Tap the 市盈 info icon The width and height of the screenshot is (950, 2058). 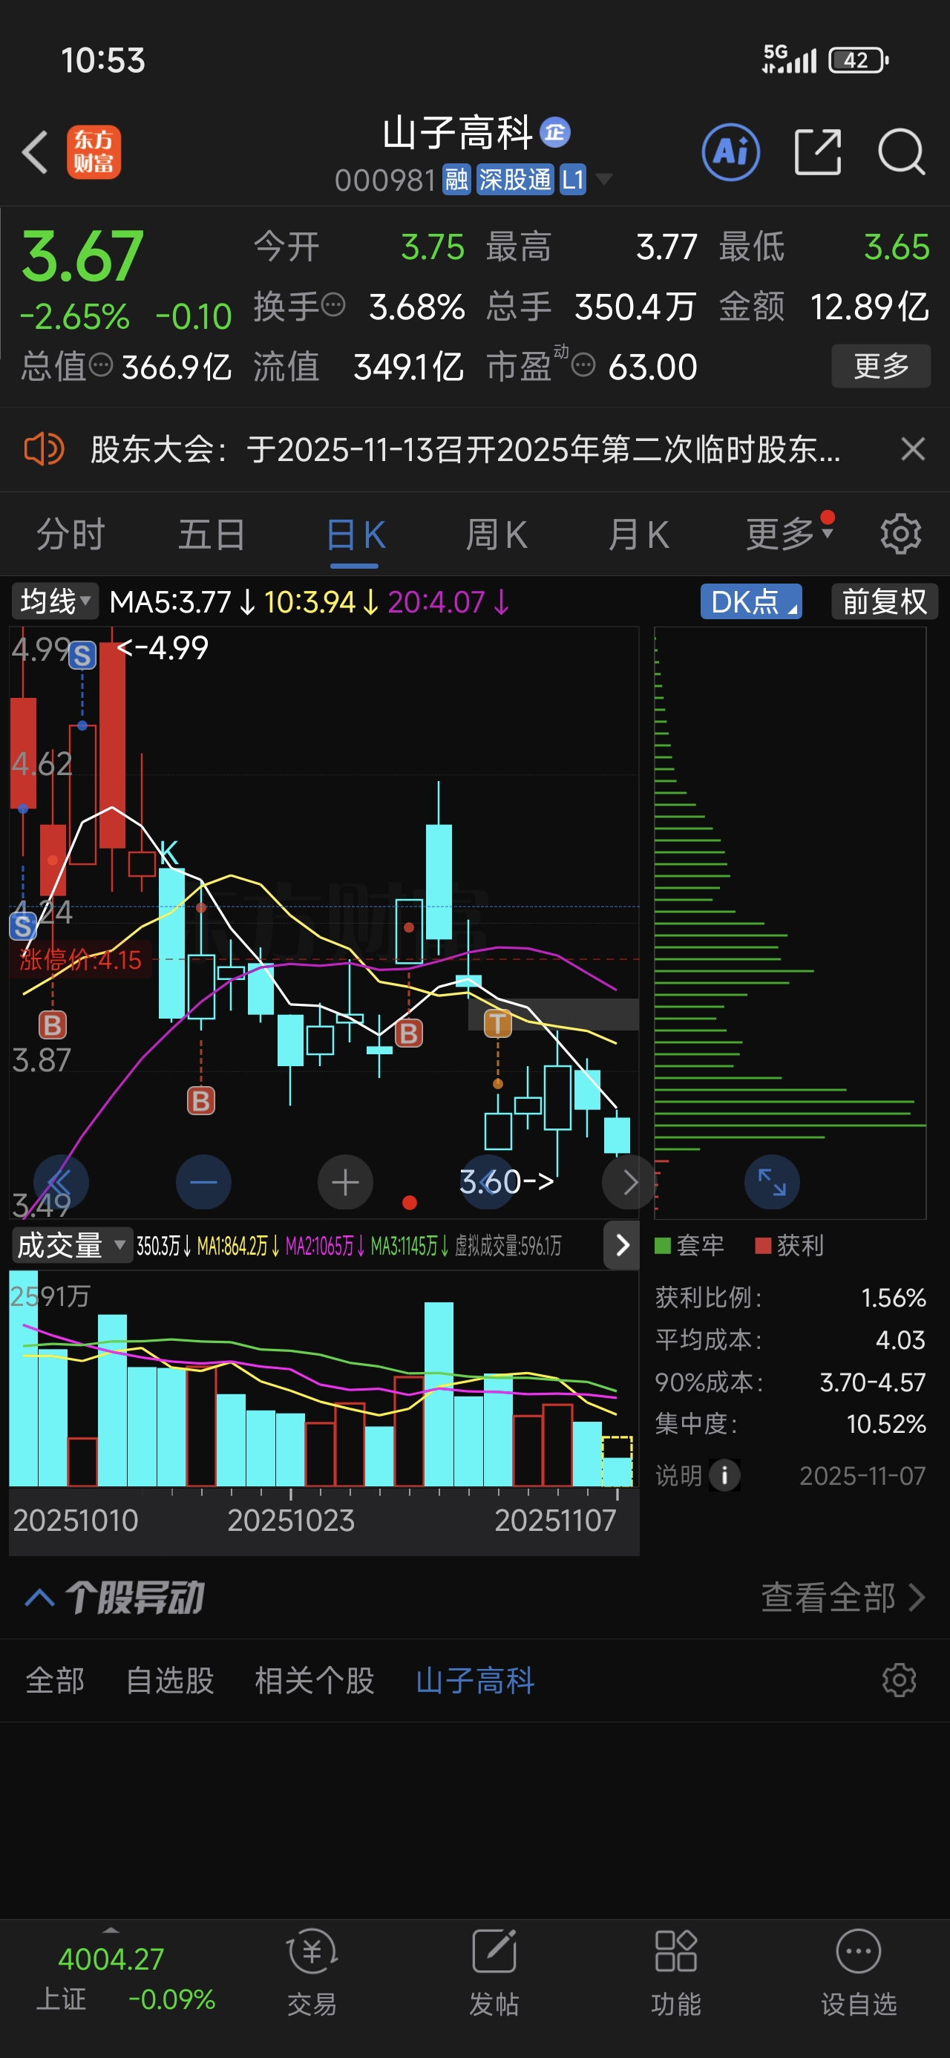(583, 365)
